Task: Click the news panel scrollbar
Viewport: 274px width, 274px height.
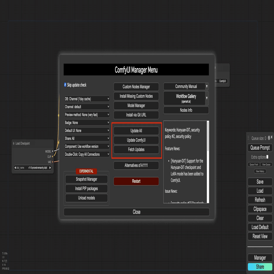Action: tap(208, 136)
